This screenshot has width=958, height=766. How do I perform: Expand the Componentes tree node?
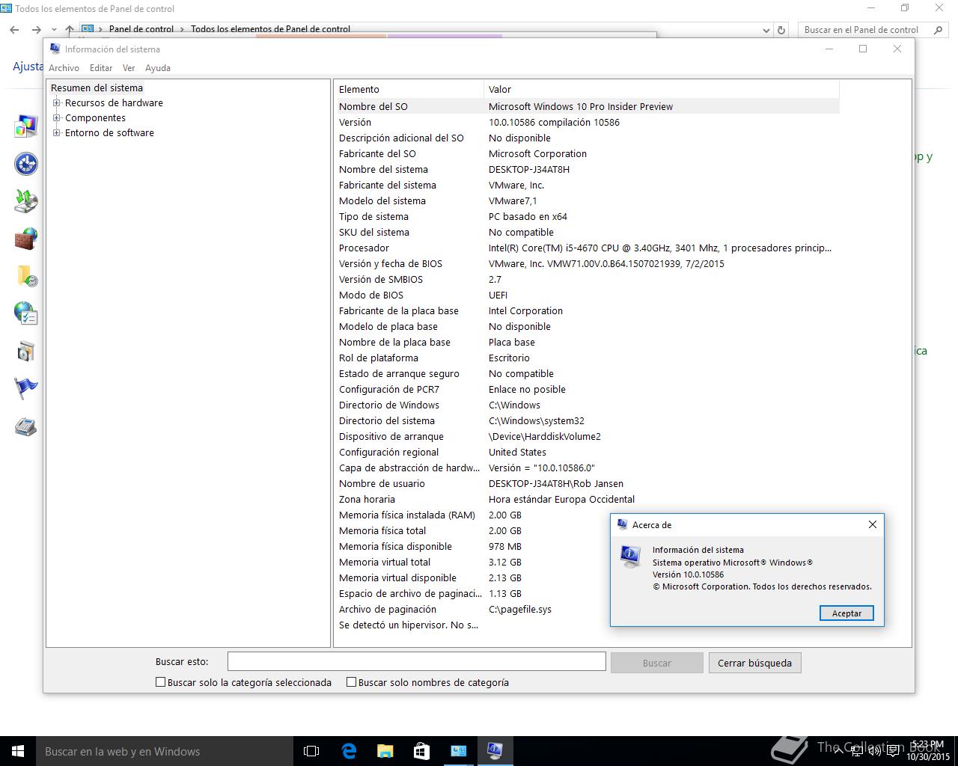56,118
